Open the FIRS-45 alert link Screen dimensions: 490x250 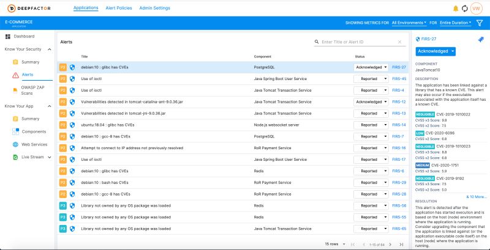(x=399, y=79)
